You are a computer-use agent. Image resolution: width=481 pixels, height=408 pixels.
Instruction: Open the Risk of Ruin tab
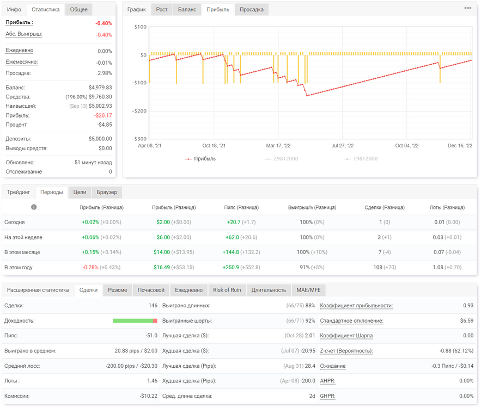coord(227,290)
